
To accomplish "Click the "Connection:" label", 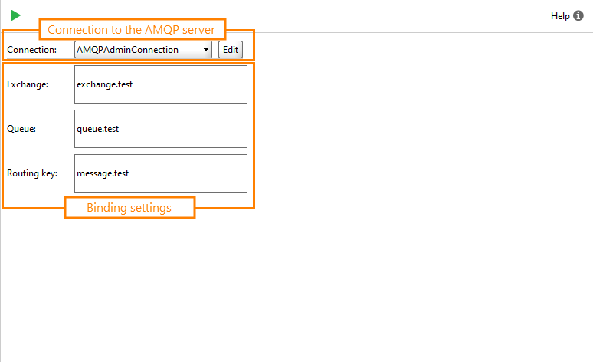I will 31,50.
